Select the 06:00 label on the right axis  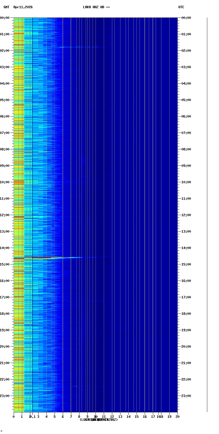tap(186, 116)
